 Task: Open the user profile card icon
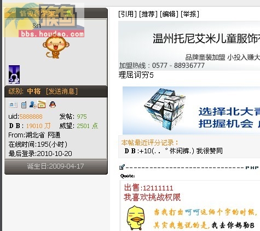click(x=13, y=105)
